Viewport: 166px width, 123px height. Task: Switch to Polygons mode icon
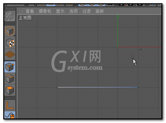[x=10, y=90]
